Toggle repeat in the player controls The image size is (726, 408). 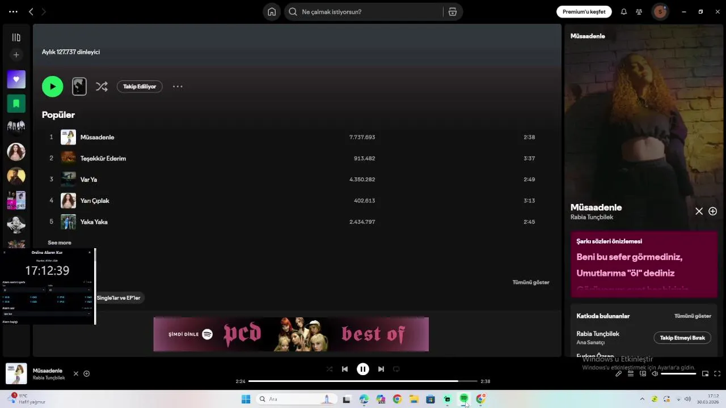[x=396, y=369]
